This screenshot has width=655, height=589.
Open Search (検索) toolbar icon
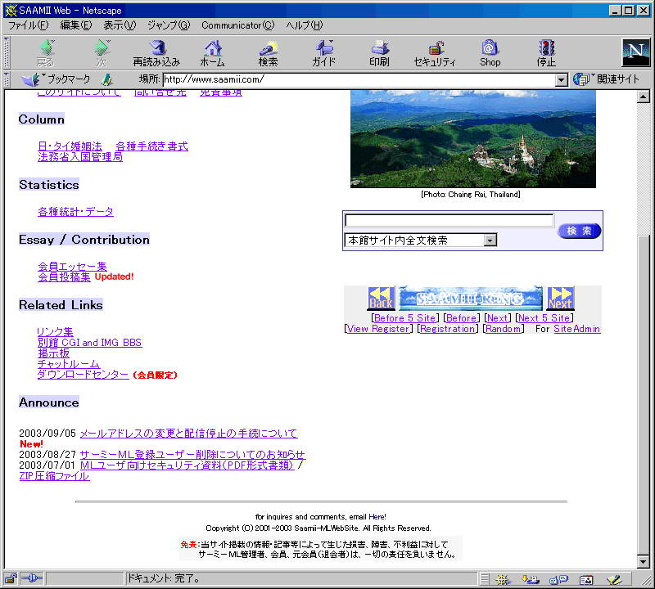tap(268, 53)
